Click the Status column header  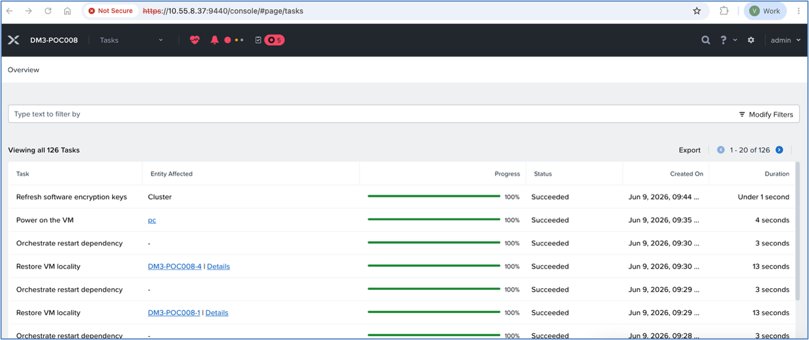point(543,174)
